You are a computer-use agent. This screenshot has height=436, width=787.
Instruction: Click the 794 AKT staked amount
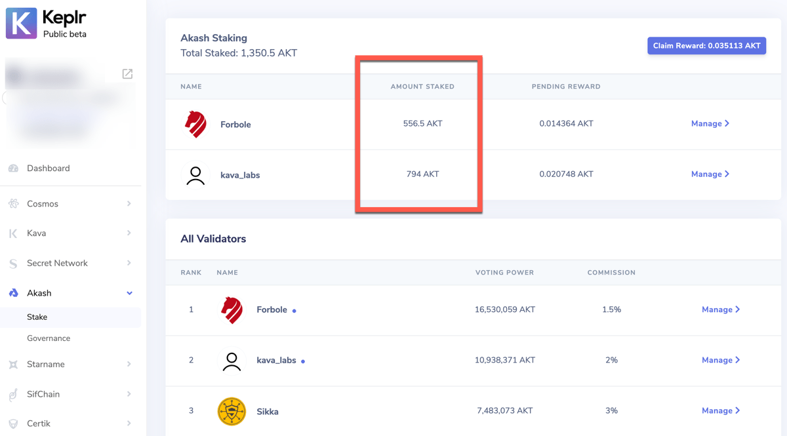click(x=422, y=174)
